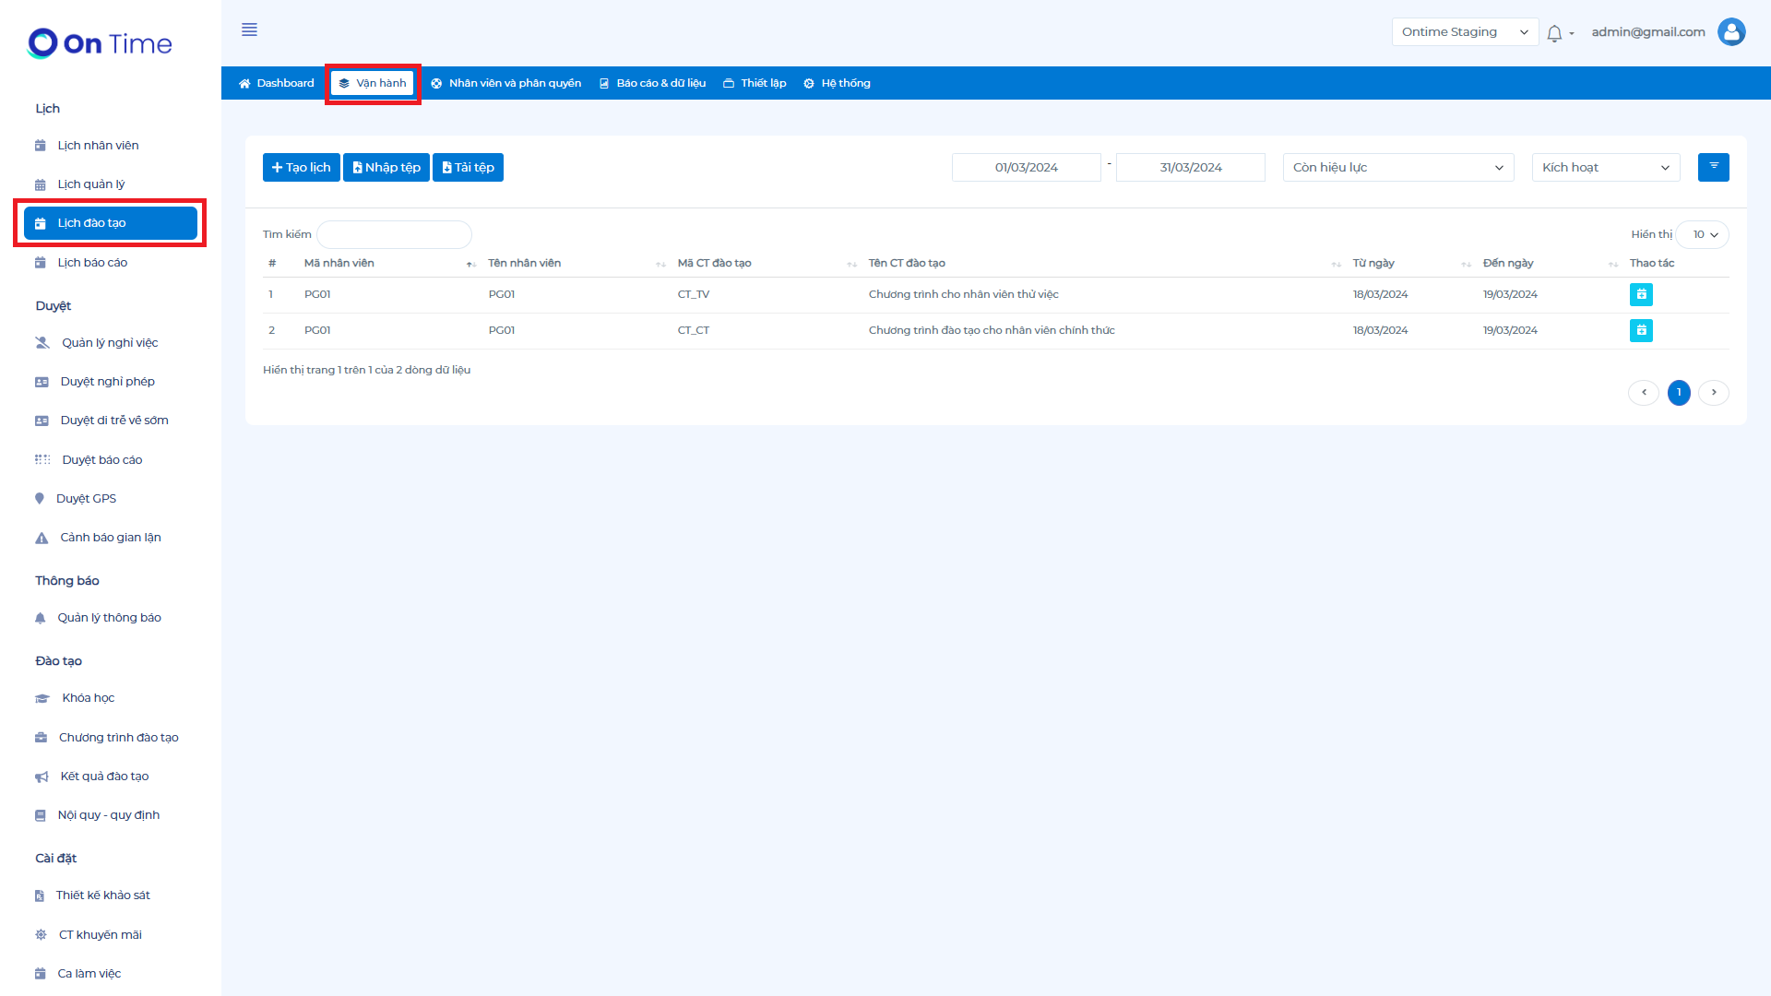Click the hamburger menu icon
The image size is (1771, 996).
click(249, 30)
